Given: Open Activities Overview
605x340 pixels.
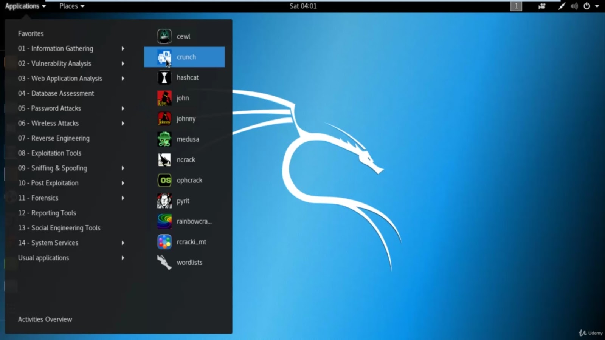Looking at the screenshot, I should (x=45, y=319).
